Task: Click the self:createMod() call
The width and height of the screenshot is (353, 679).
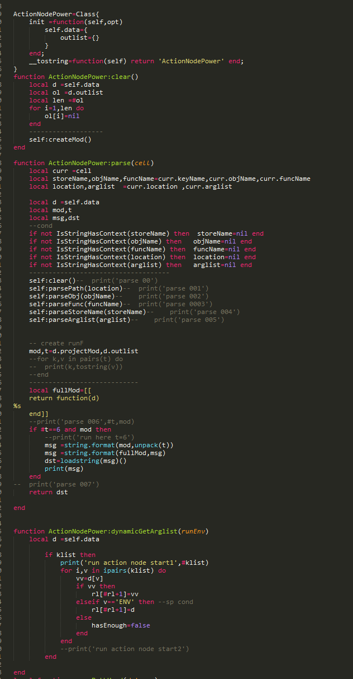Action: (60, 139)
